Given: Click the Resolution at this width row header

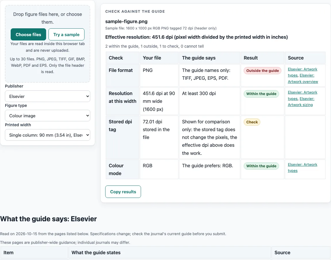Looking at the screenshot, I should 123,101.
